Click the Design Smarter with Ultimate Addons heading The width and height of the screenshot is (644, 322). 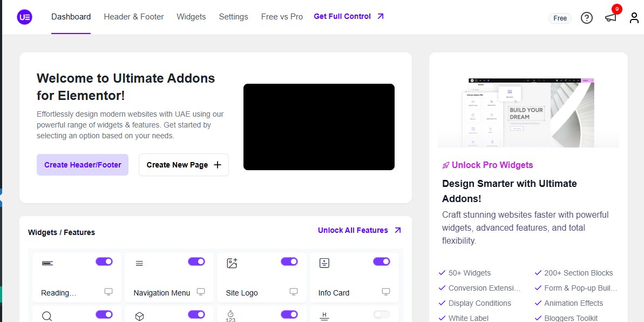coord(509,191)
